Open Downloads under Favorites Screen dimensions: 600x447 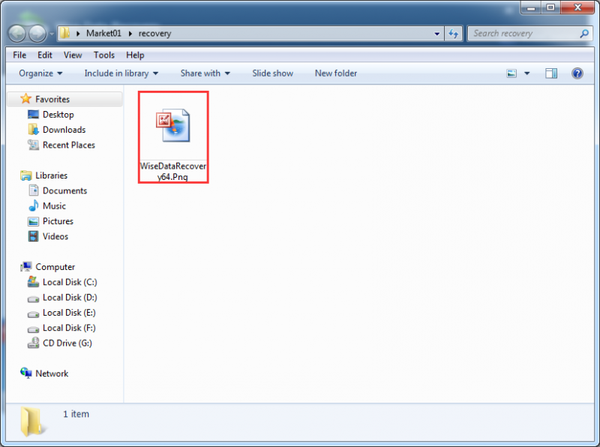(x=64, y=130)
